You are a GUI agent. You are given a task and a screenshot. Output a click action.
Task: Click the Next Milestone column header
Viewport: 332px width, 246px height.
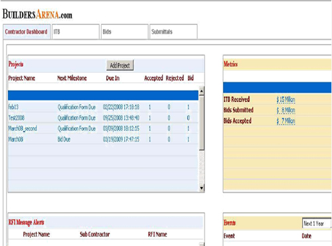click(x=72, y=78)
